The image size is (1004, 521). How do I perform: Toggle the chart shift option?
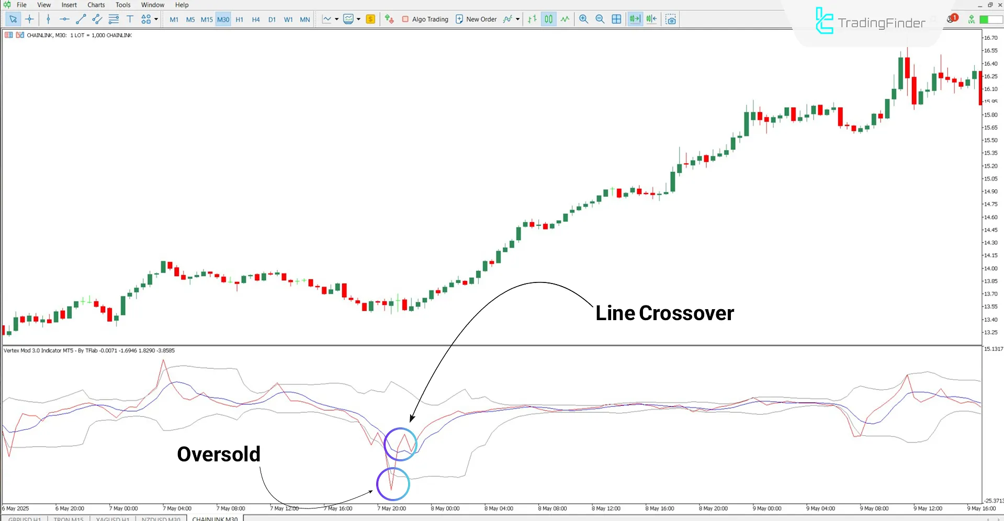[x=651, y=19]
